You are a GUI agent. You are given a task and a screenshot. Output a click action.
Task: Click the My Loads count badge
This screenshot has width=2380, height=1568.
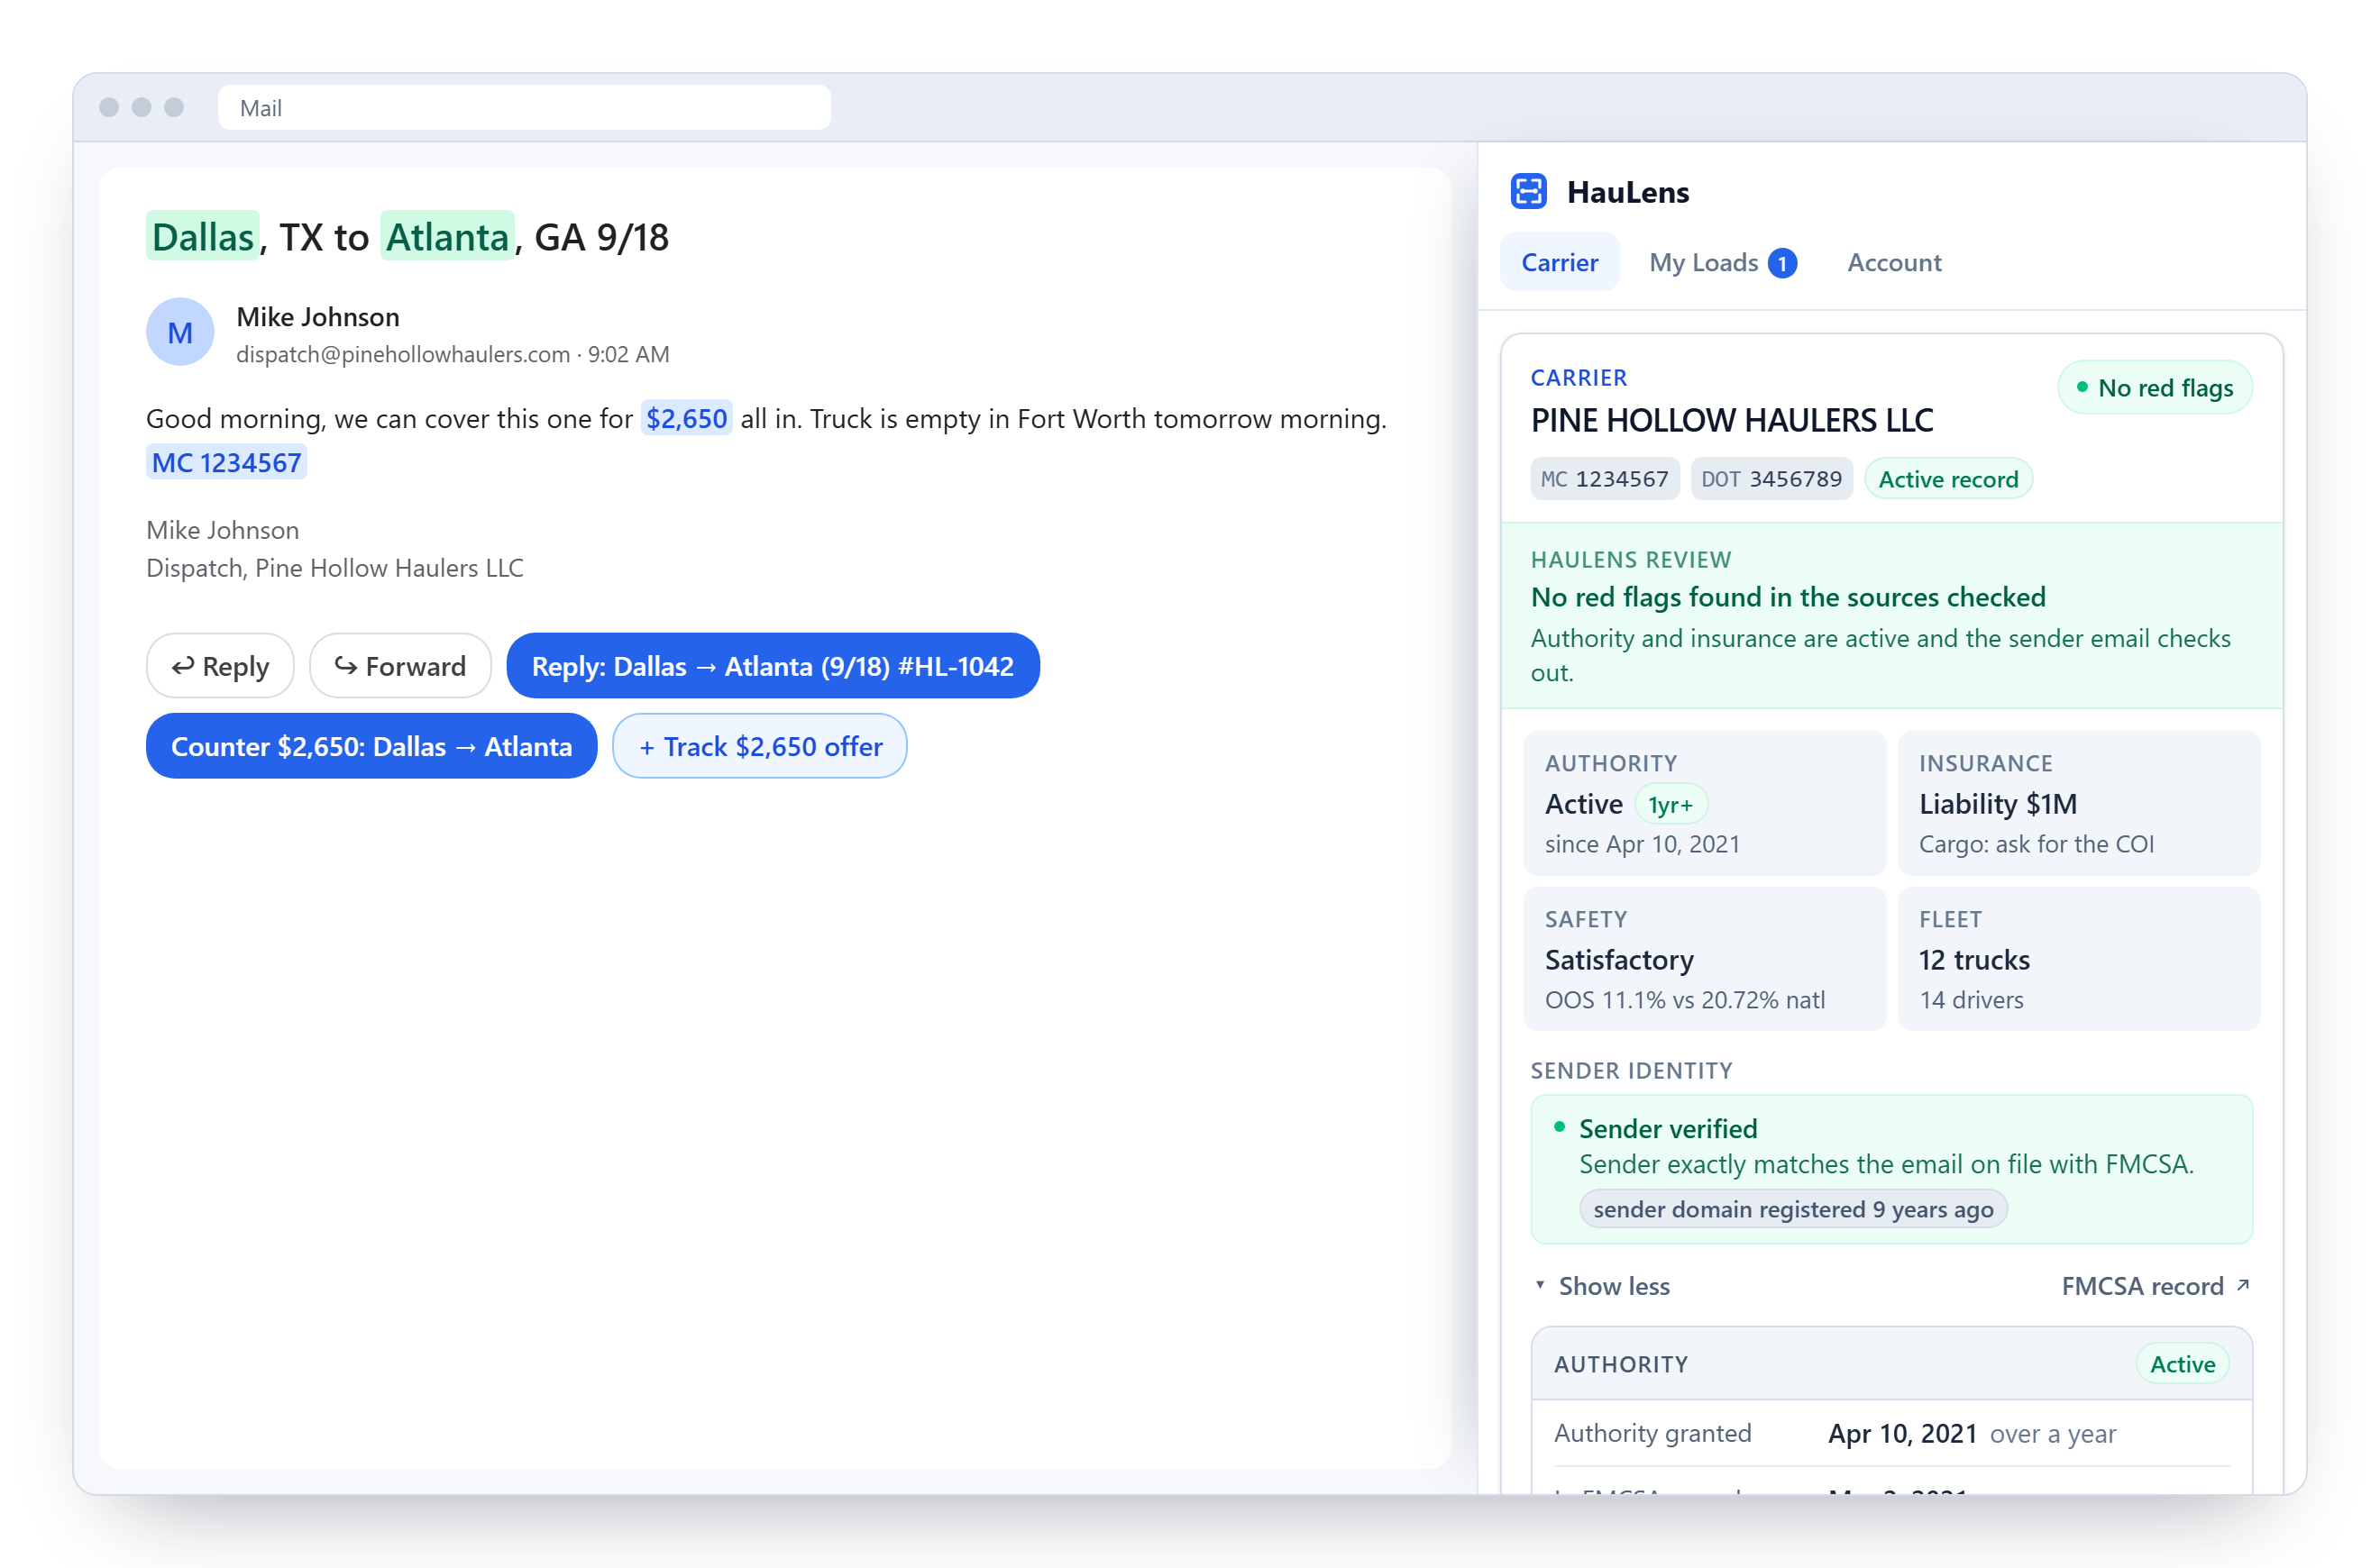(1781, 263)
